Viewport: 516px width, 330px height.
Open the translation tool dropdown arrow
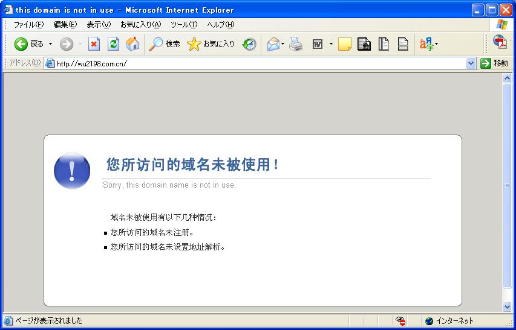(437, 44)
